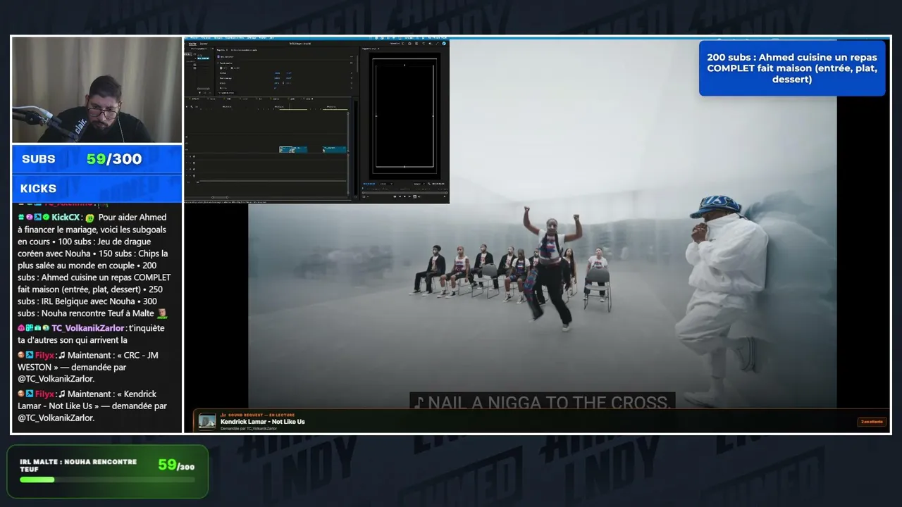The height and width of the screenshot is (507, 902).
Task: Click the KICKS label
Action: pyautogui.click(x=39, y=189)
